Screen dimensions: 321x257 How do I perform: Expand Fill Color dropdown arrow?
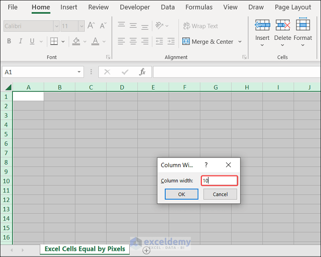coord(85,42)
